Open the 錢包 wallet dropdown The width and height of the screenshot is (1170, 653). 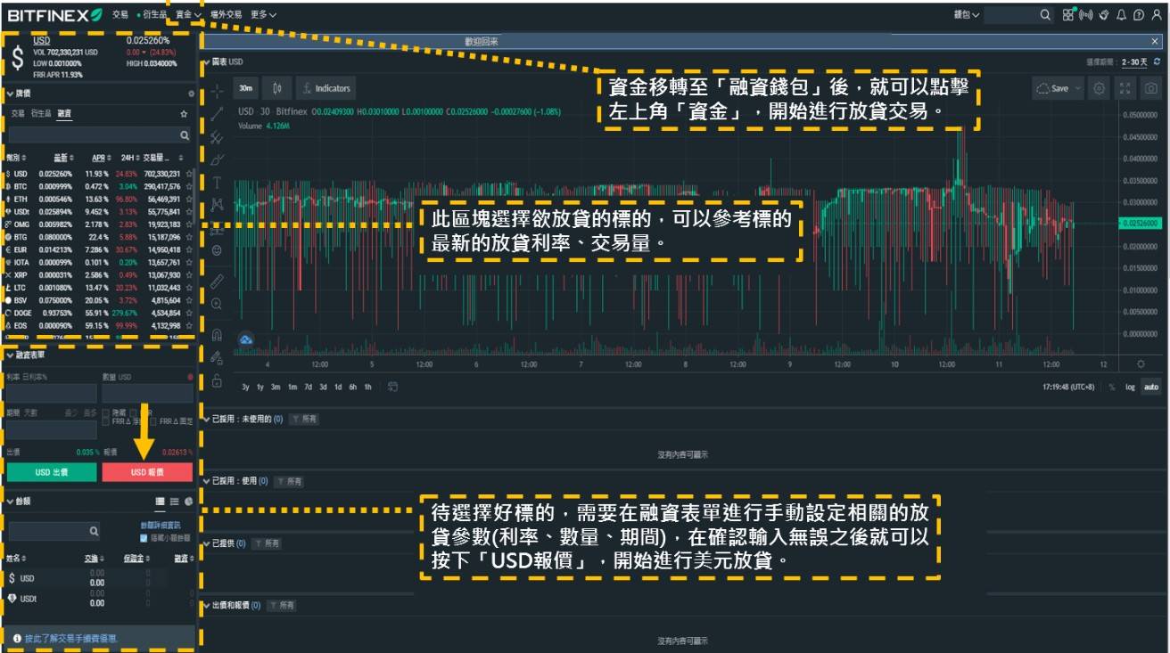pos(967,15)
